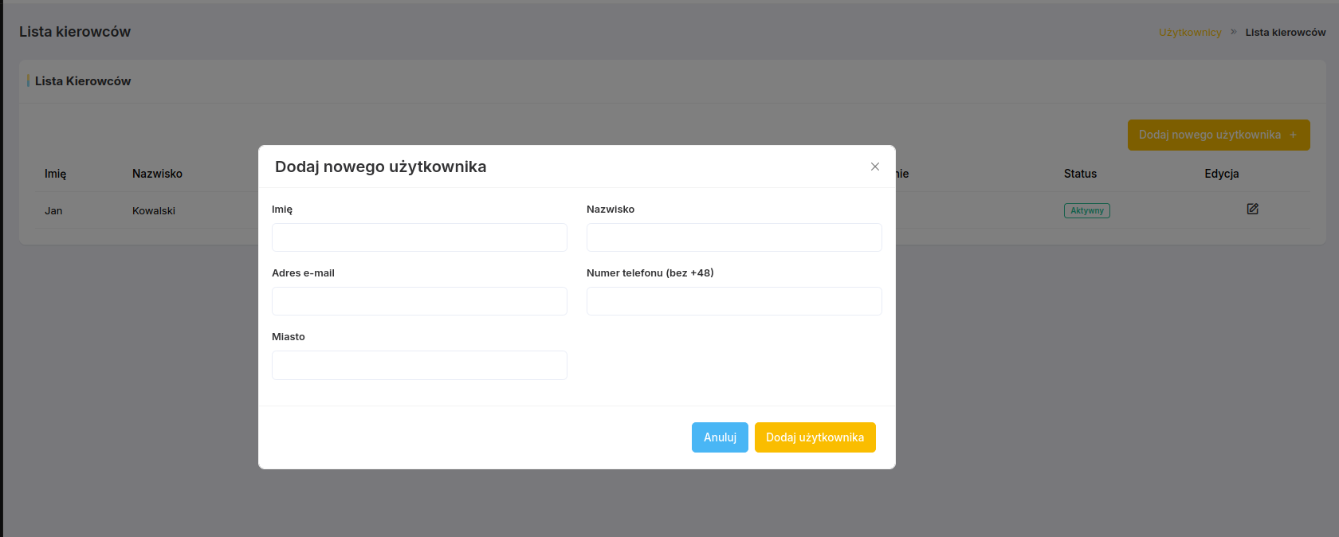Viewport: 1339px width, 537px height.
Task: Click the green Aktywny status badge
Action: [1086, 211]
